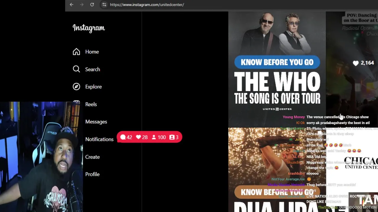Open Search in the sidebar
The width and height of the screenshot is (378, 212).
(92, 69)
